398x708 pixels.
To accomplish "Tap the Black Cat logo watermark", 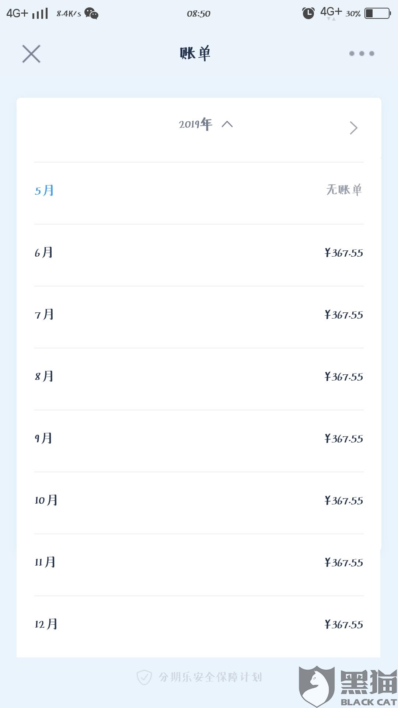I will (346, 685).
